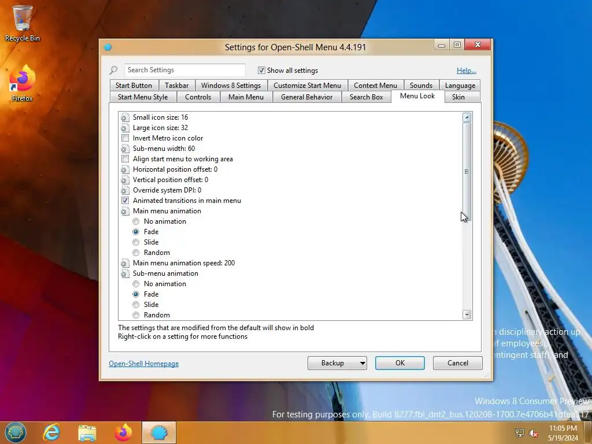Click the gear icon beside Large icon size

[x=125, y=128]
